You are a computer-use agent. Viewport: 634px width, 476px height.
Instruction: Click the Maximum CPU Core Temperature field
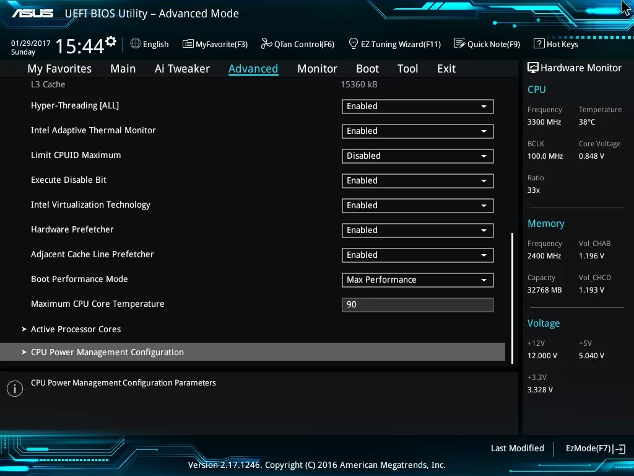[418, 305]
